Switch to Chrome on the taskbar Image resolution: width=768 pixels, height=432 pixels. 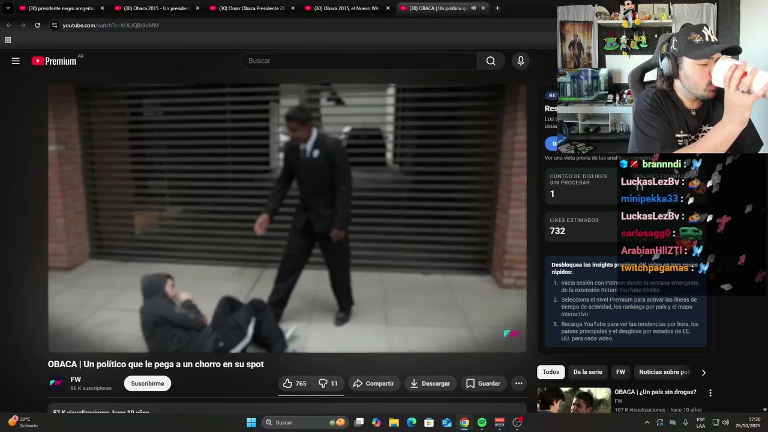464,422
